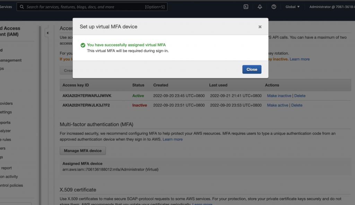Open Learn more link in MFA section

coord(173,139)
